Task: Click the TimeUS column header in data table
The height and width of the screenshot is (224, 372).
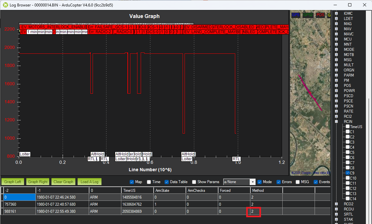Action: click(137, 191)
